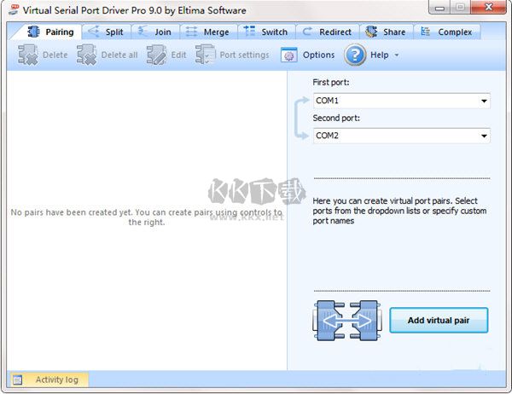Click the First port COM1 field
This screenshot has height=394, width=512.
402,101
